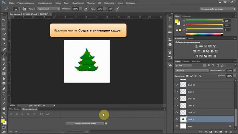Select the Hand tool
238x134 pixels.
pyautogui.click(x=4, y=108)
